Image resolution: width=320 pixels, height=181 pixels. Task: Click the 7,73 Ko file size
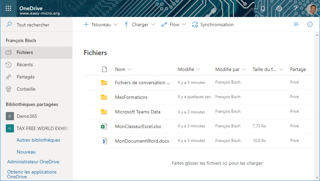click(x=259, y=126)
